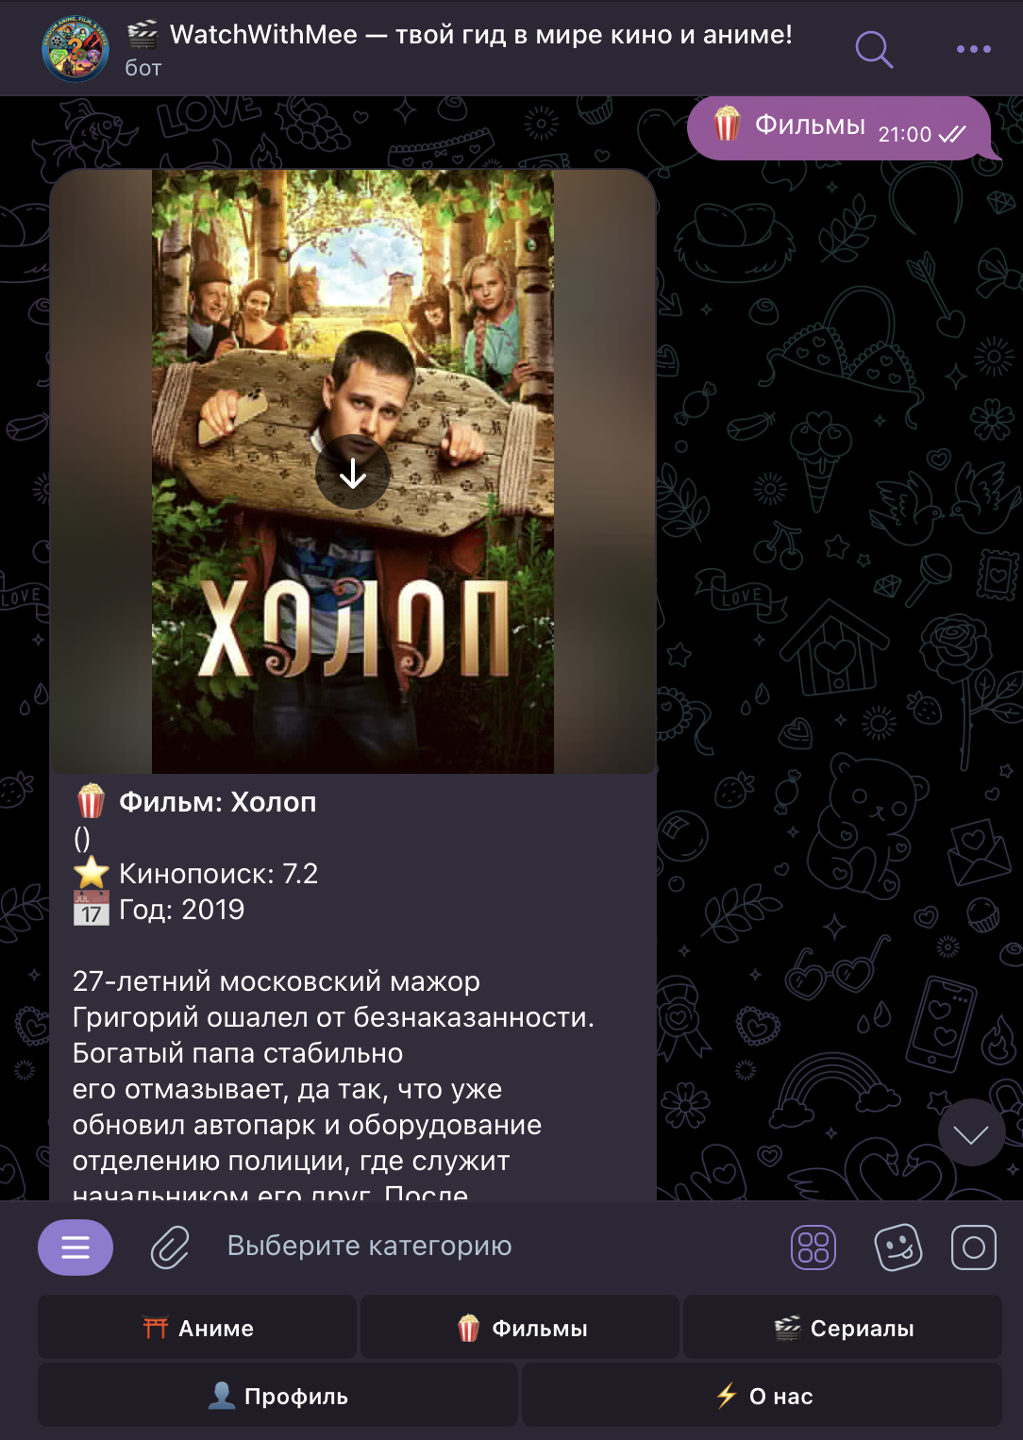This screenshot has width=1023, height=1440.
Task: Click the sent Фильмы message bubble
Action: (840, 127)
